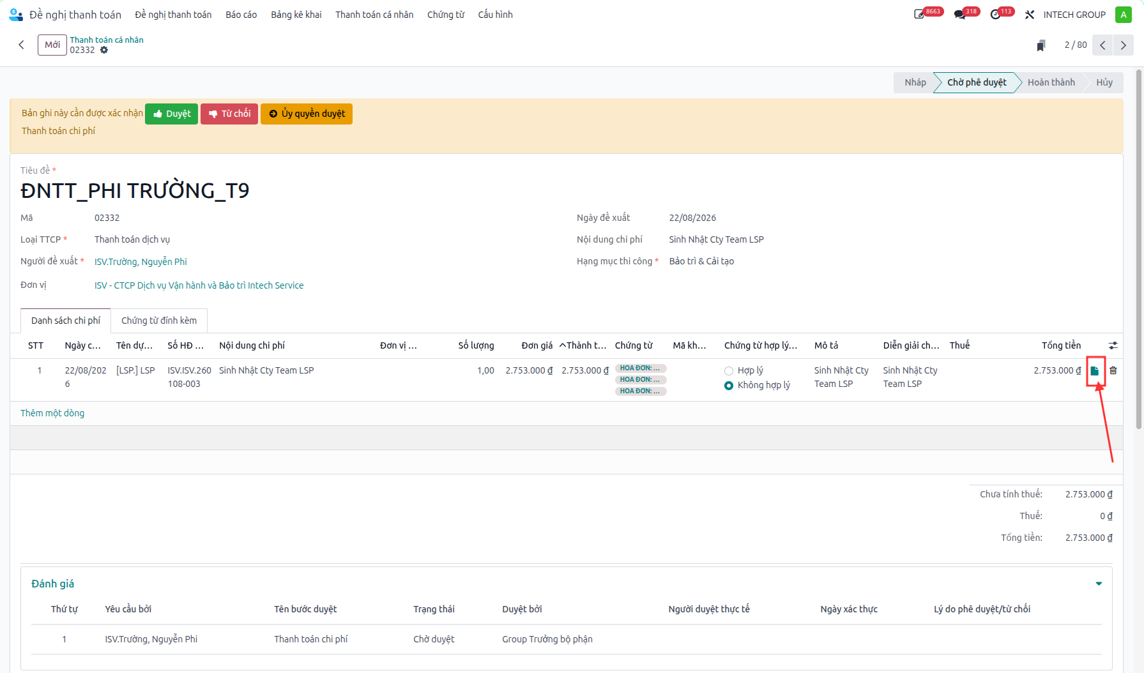Switch to Chứng từ đính kèm tab
Image resolution: width=1144 pixels, height=673 pixels.
click(159, 321)
